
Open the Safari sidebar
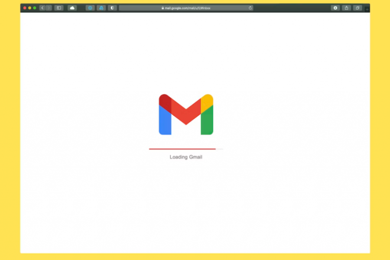[x=58, y=7]
